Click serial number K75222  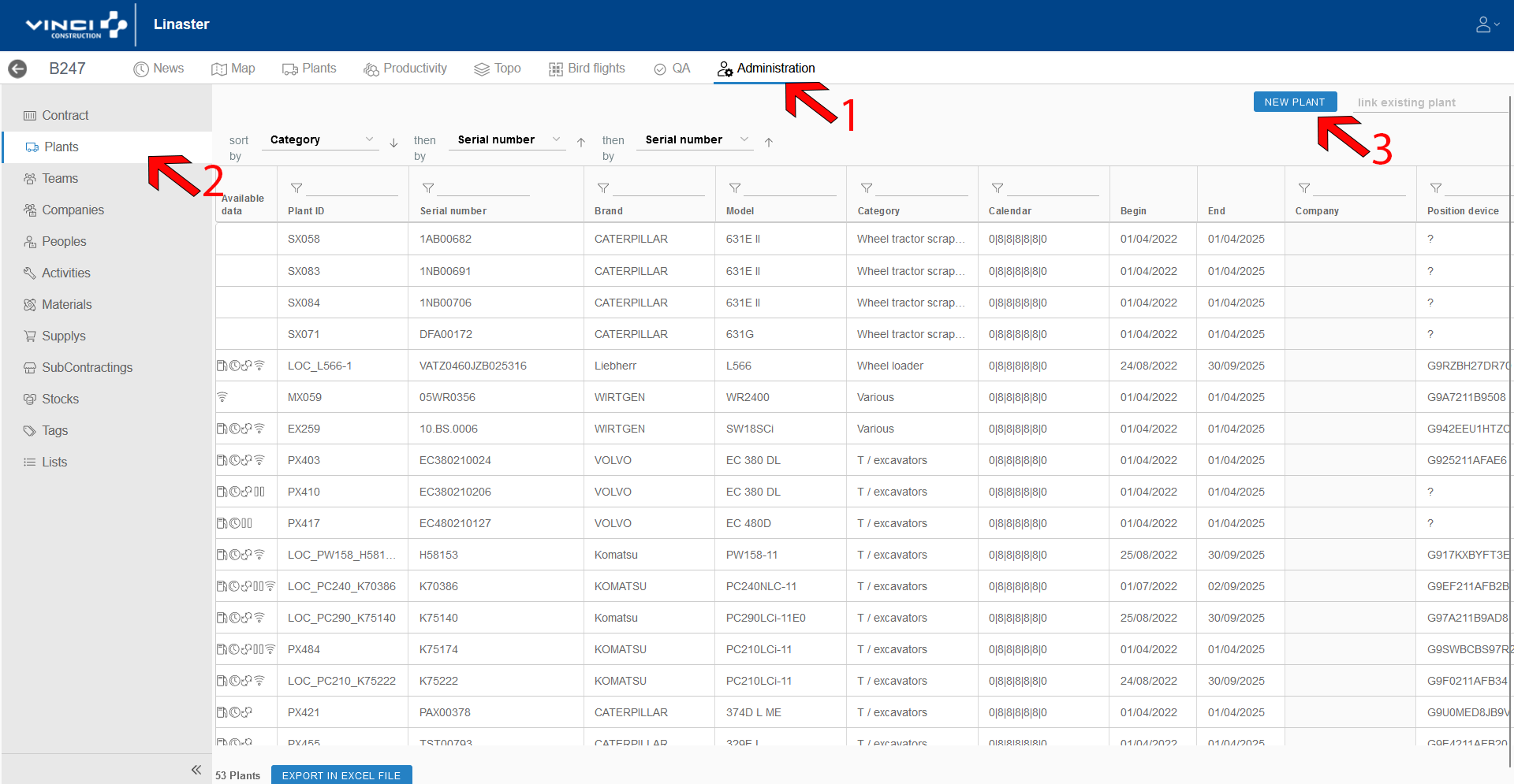tap(440, 681)
